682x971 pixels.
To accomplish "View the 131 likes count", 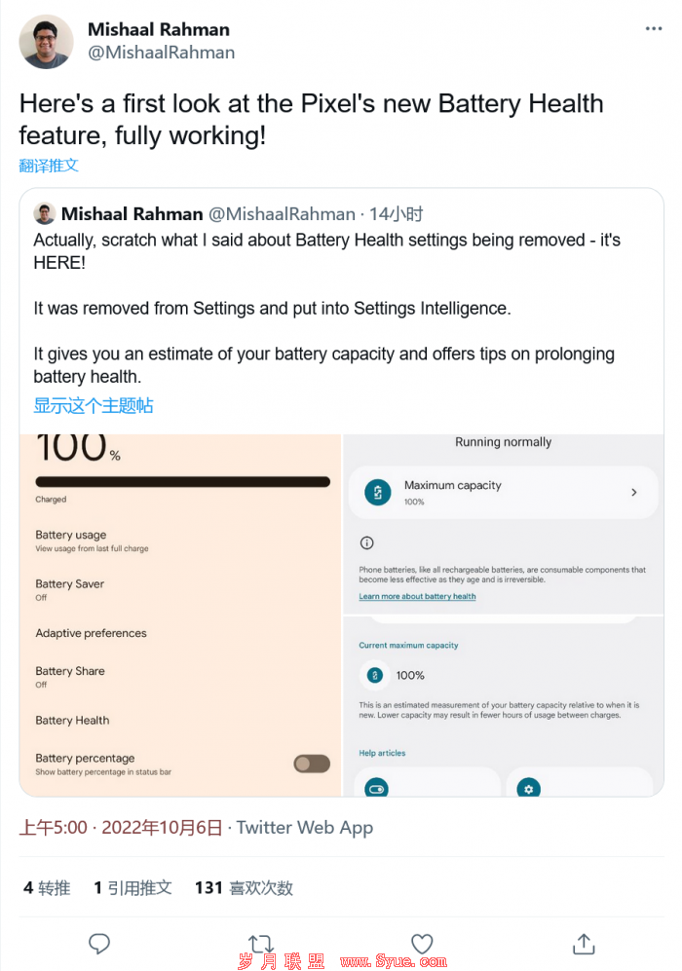I will click(x=244, y=888).
